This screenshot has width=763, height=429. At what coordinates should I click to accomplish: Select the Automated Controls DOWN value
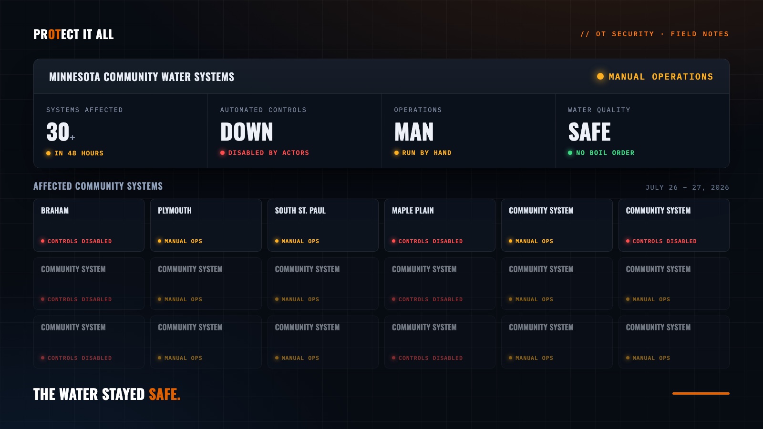[247, 132]
